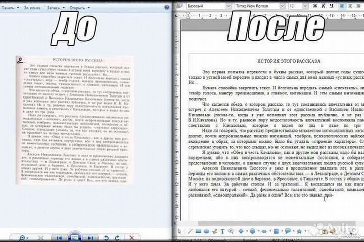Open the Styles and Formatting icon in Writer
The height and width of the screenshot is (242, 364).
pyautogui.click(x=179, y=6)
